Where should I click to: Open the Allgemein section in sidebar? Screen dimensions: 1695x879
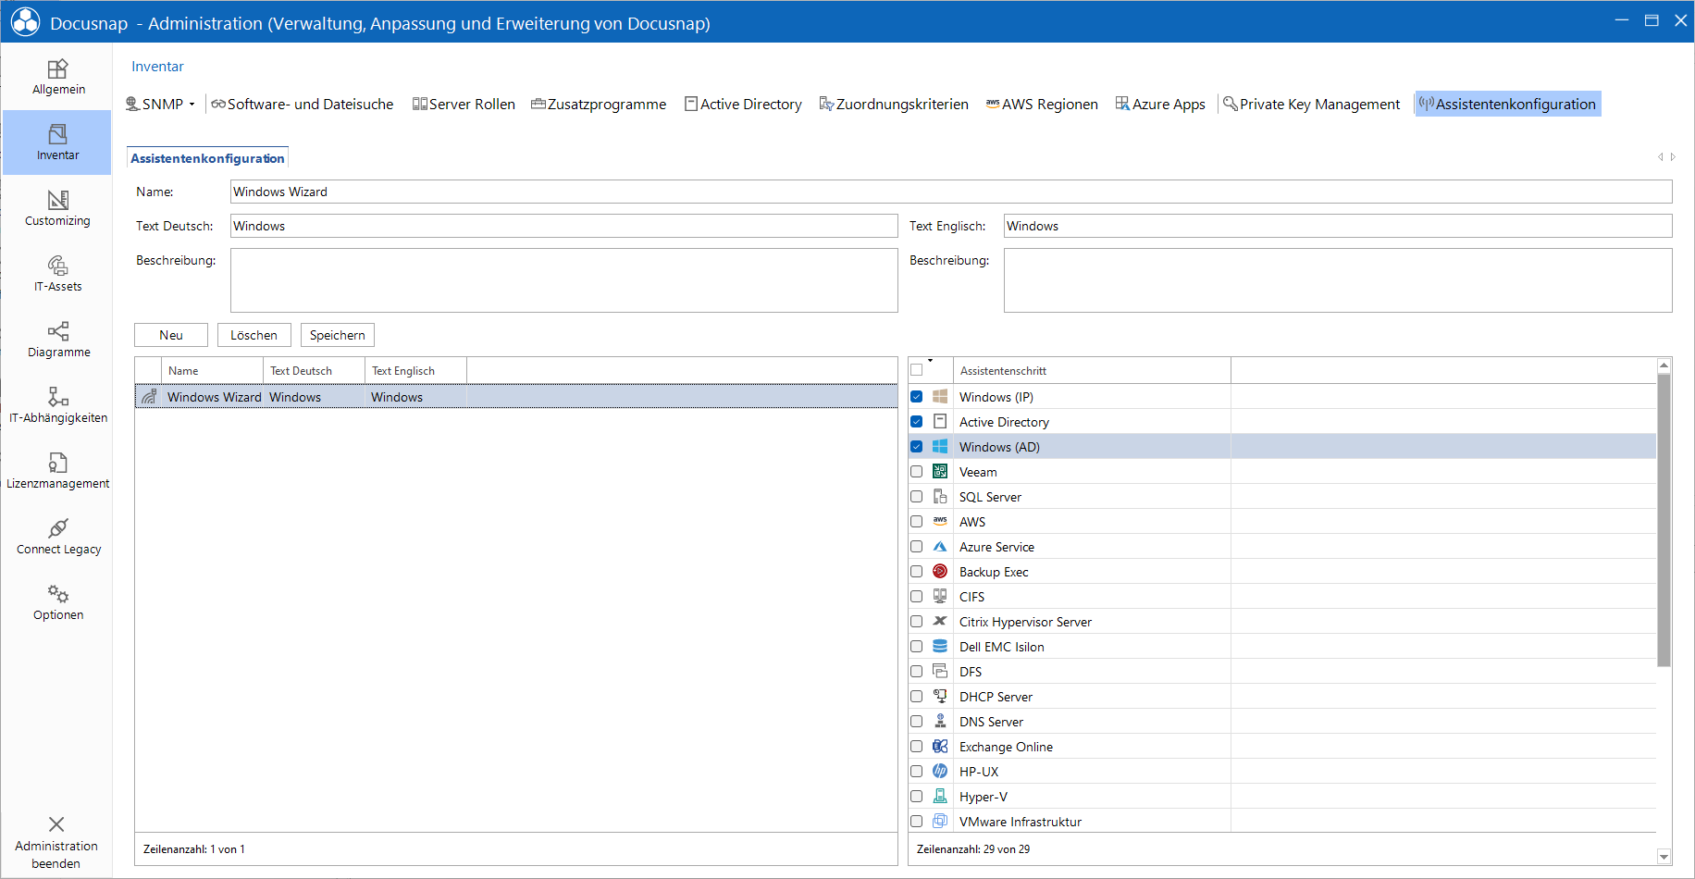tap(57, 77)
